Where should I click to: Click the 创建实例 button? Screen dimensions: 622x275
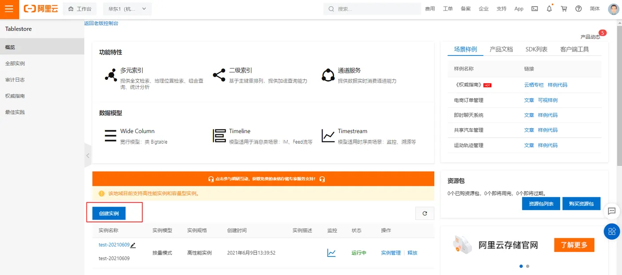pos(109,213)
